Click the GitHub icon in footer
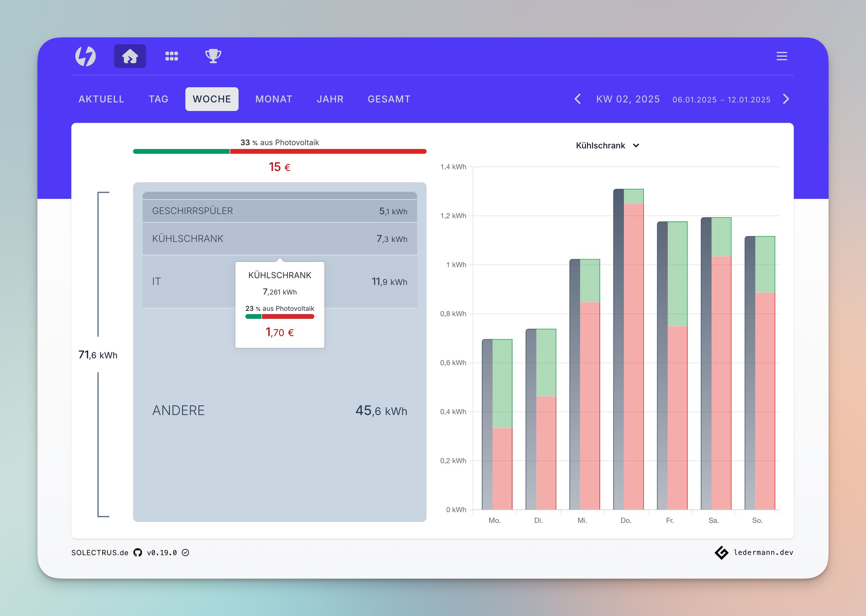This screenshot has height=616, width=866. point(138,553)
